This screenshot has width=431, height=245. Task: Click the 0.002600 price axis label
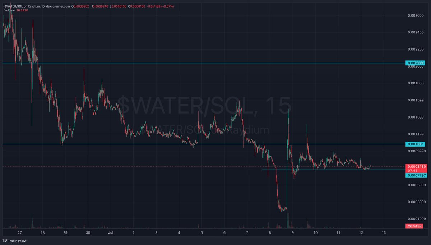click(x=416, y=15)
